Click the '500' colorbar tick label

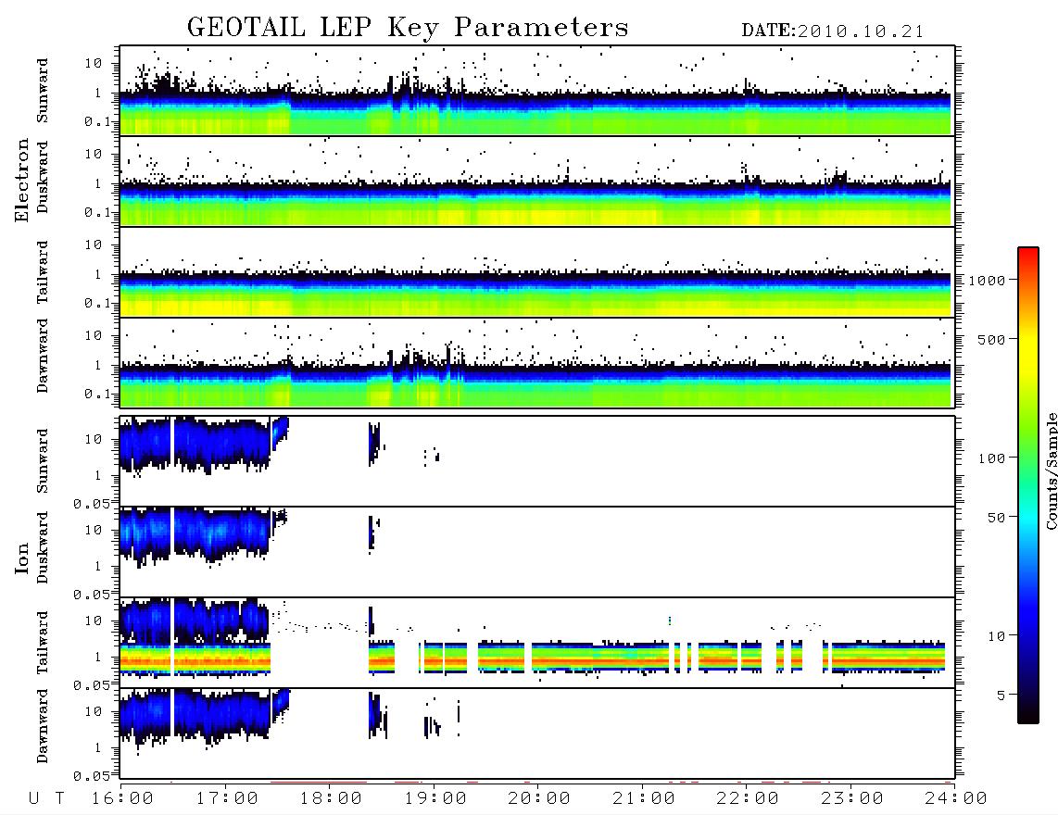(x=991, y=340)
